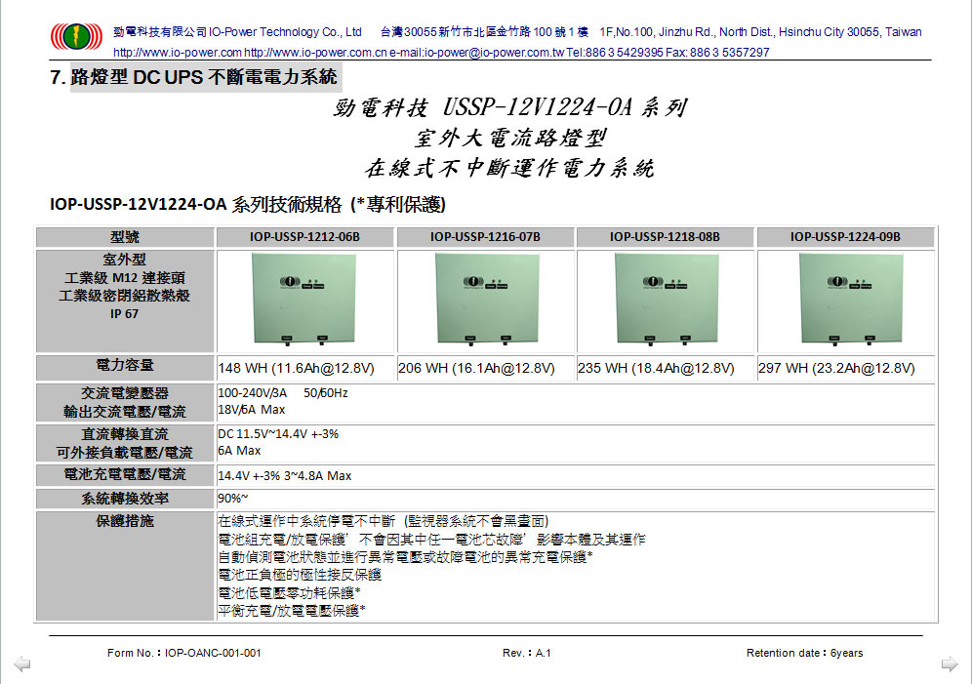Click the title line '勁電科技 USSP-12V1224-OA 系列'
The width and height of the screenshot is (972, 684).
point(509,107)
